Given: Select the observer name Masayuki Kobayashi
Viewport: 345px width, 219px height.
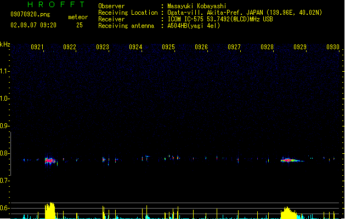Looking at the screenshot, I should 197,6.
